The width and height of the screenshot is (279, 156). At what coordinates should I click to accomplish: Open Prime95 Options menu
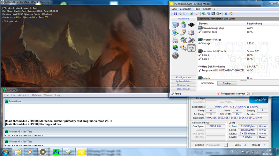pyautogui.click(x=36, y=95)
